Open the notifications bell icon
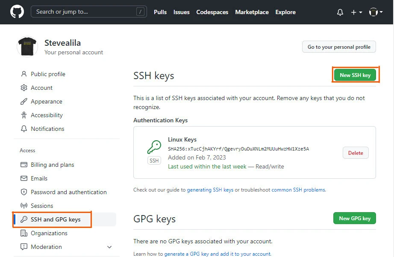 click(x=340, y=12)
